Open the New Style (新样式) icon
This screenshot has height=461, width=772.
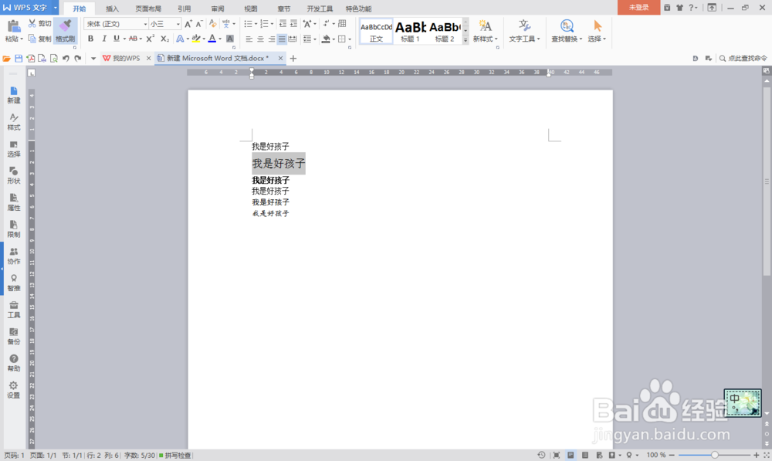click(485, 25)
